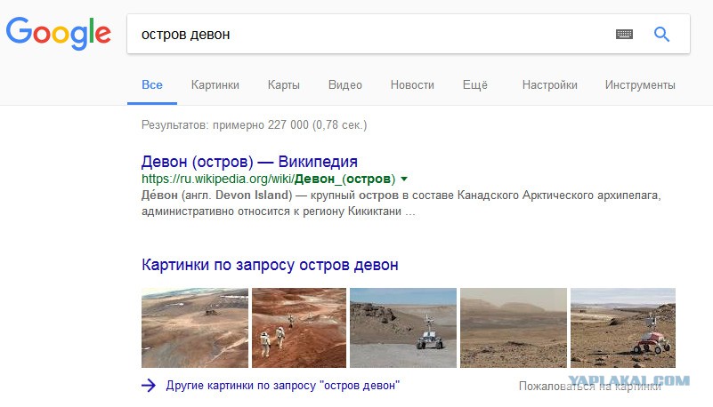Open "Девон (остров) — Википедия" result

click(249, 162)
